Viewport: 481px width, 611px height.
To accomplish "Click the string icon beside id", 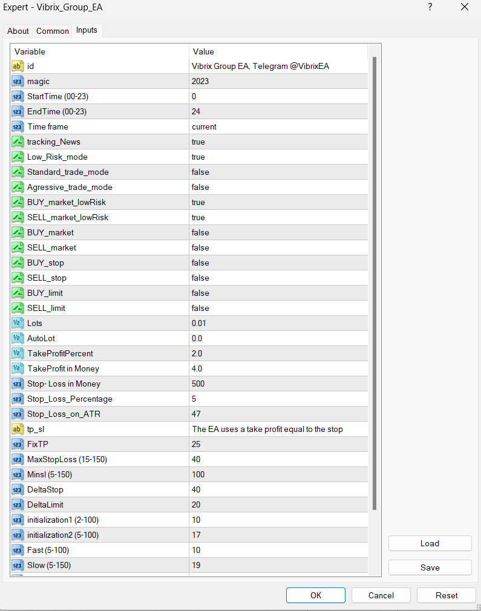I will tap(18, 66).
